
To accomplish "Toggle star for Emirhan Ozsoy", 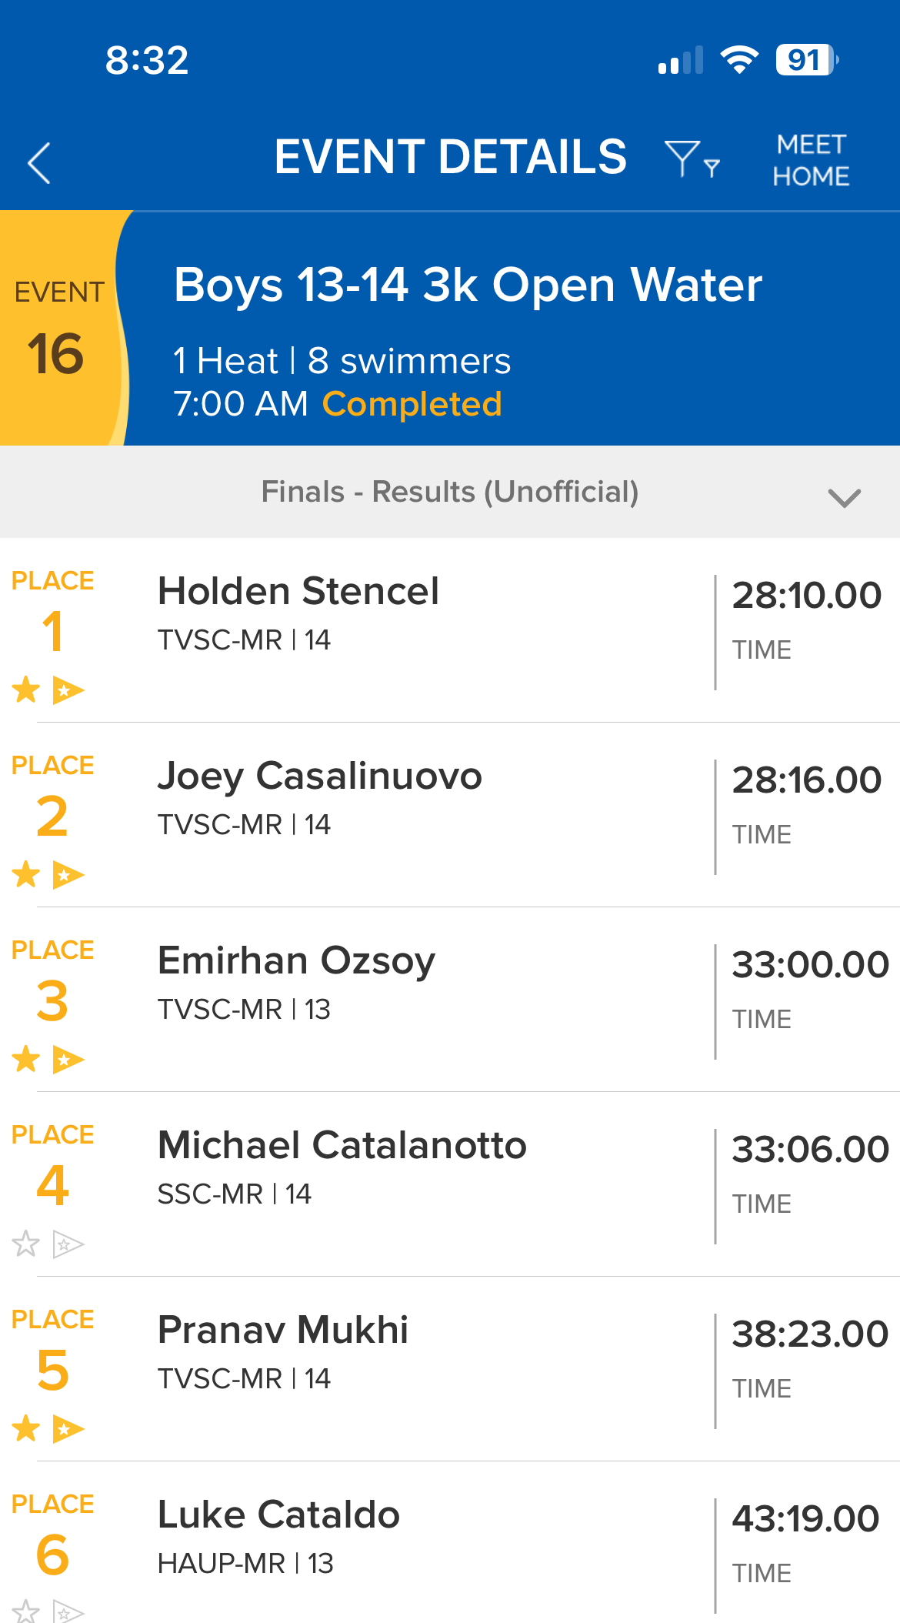I will point(25,1059).
